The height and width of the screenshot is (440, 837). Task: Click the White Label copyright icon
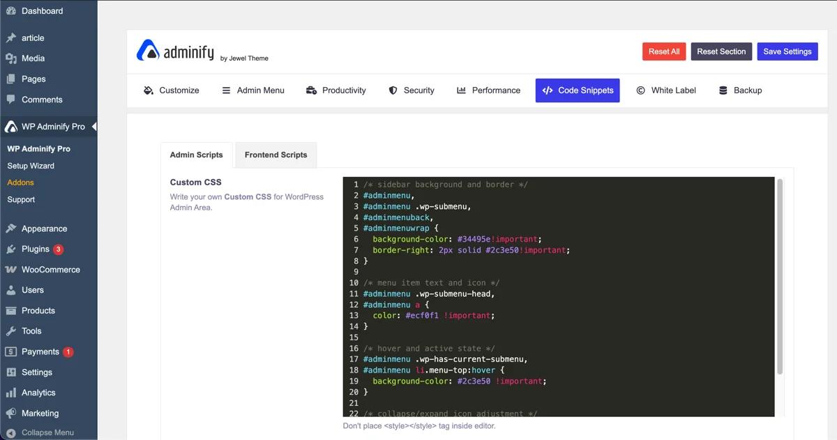point(640,91)
